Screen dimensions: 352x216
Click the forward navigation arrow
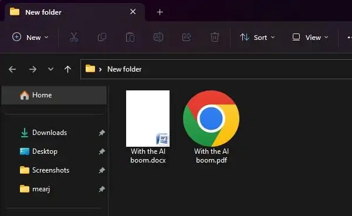tap(33, 69)
